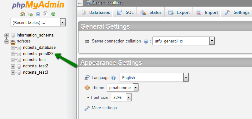The width and height of the screenshot is (252, 119).
Task: Click the General Settings heading
Action: 105,26
